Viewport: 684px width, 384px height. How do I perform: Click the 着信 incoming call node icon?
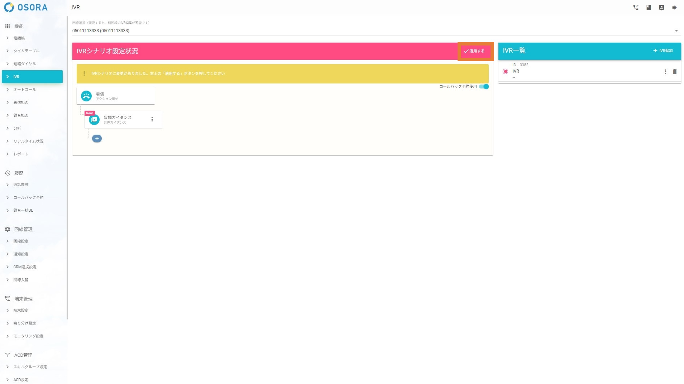coord(86,96)
